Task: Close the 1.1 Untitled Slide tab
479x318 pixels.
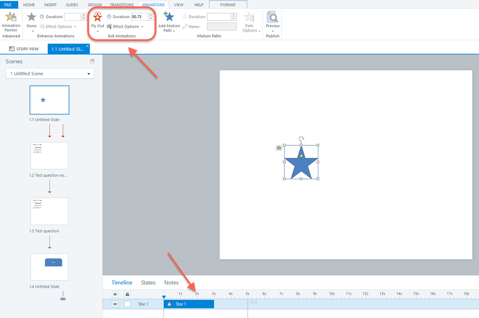Action: [87, 46]
